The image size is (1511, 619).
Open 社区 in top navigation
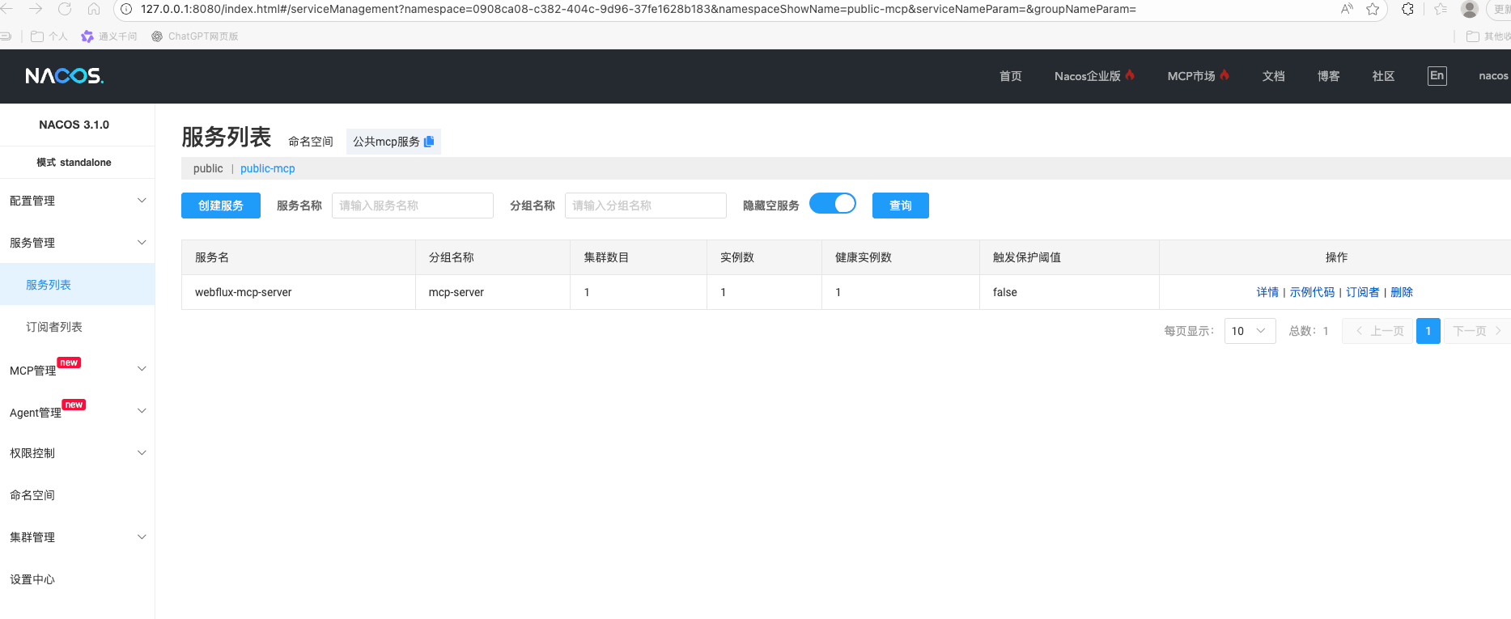(x=1383, y=76)
